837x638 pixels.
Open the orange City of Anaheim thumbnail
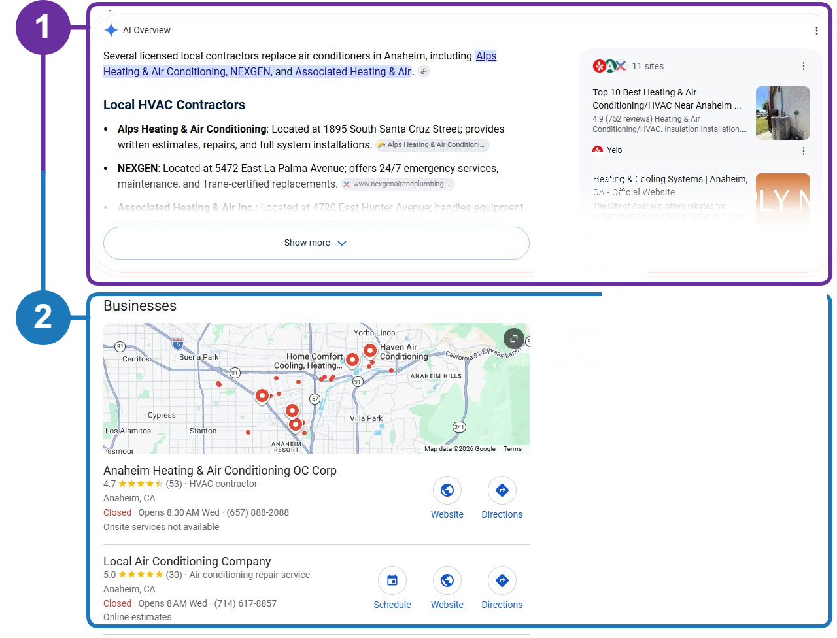(782, 199)
